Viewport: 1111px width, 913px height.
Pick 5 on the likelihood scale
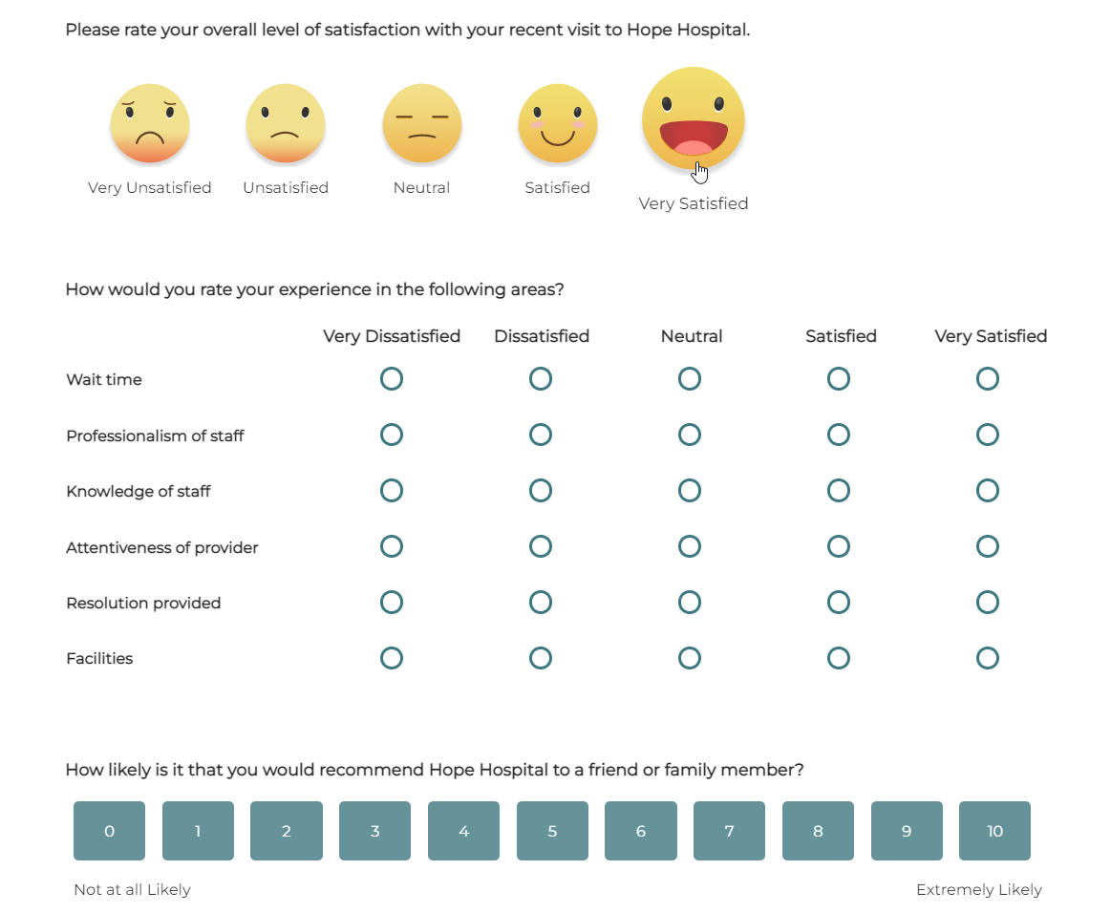pyautogui.click(x=552, y=831)
